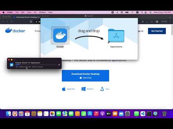Choose the Apple Chip download link

[68, 89]
